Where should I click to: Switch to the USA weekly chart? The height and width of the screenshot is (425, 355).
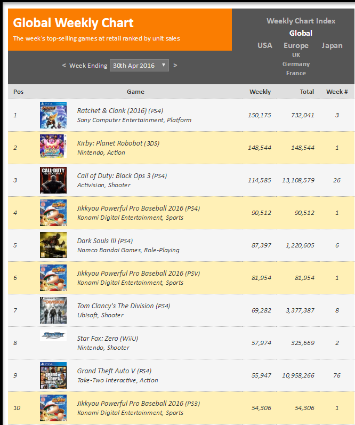[x=265, y=45]
